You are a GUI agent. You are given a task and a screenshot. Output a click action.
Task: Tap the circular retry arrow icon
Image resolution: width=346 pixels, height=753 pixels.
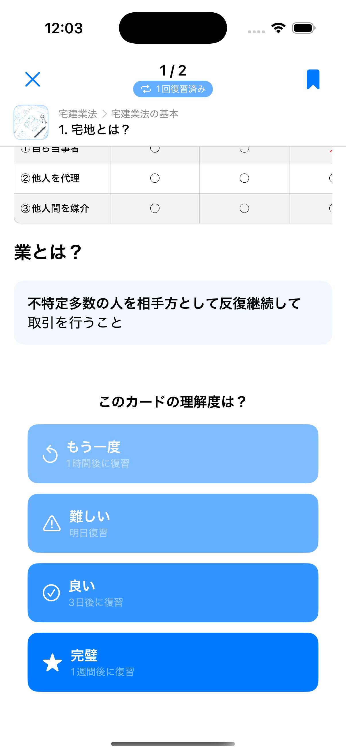[50, 454]
